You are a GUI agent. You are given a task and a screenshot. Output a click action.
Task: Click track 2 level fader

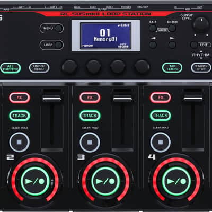[x=52, y=98]
